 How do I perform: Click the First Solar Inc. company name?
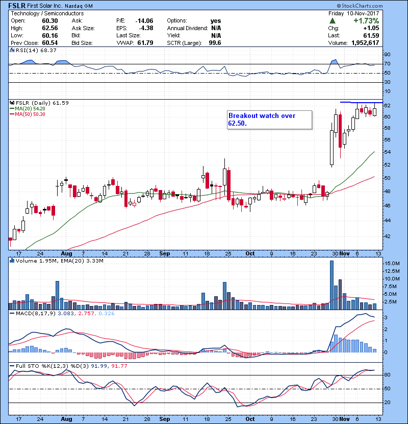[x=45, y=6]
